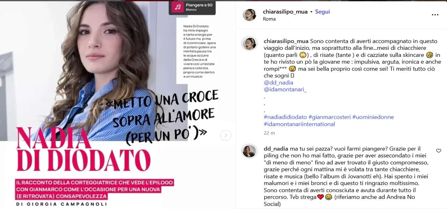
Task: Go to next photo with carousel arrow
Action: click(x=226, y=136)
